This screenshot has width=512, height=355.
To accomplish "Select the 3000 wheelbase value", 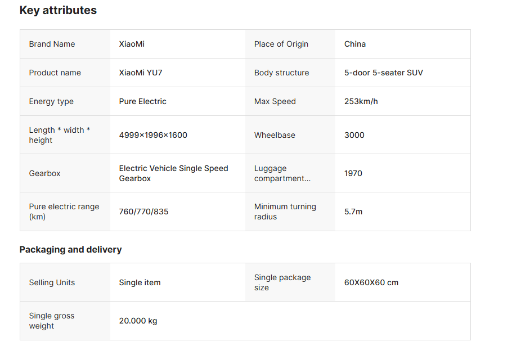I will click(354, 135).
